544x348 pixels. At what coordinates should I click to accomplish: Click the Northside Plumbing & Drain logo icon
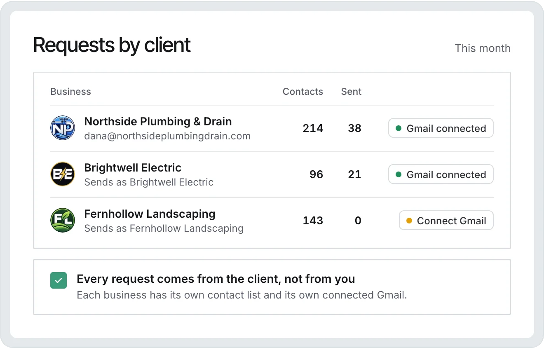(x=63, y=128)
